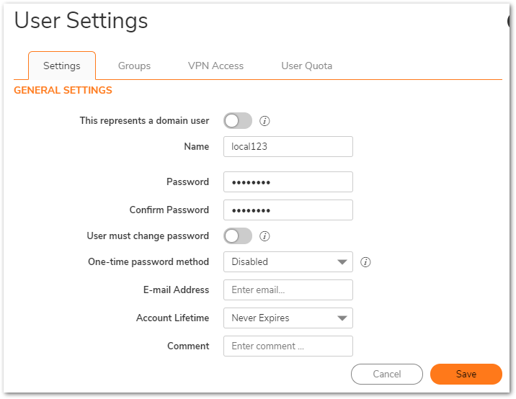Click the GENERAL SETTINGS section heading
This screenshot has height=399, width=516.
[63, 91]
